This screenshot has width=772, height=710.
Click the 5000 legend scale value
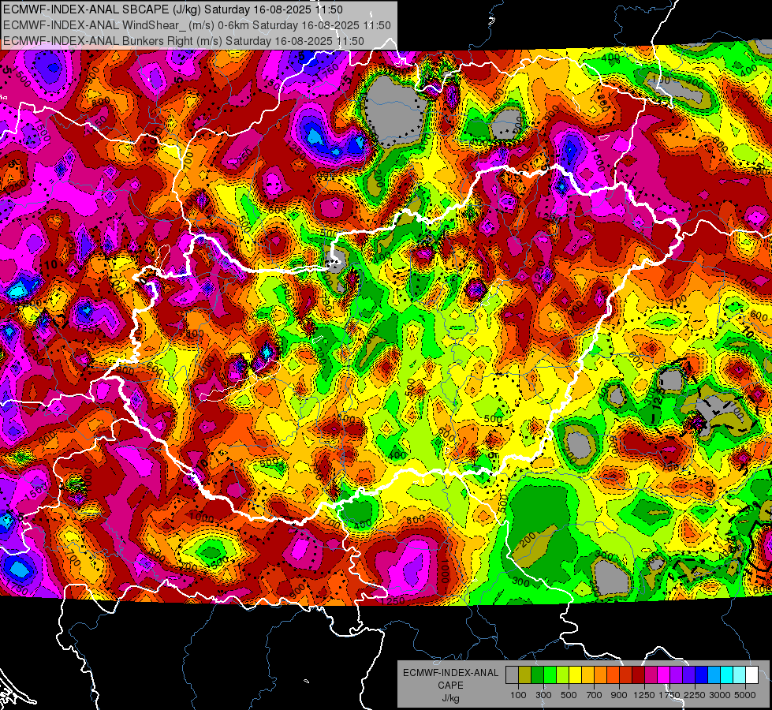point(745,695)
